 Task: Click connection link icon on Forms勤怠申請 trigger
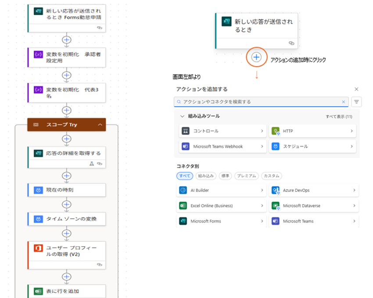(x=100, y=28)
